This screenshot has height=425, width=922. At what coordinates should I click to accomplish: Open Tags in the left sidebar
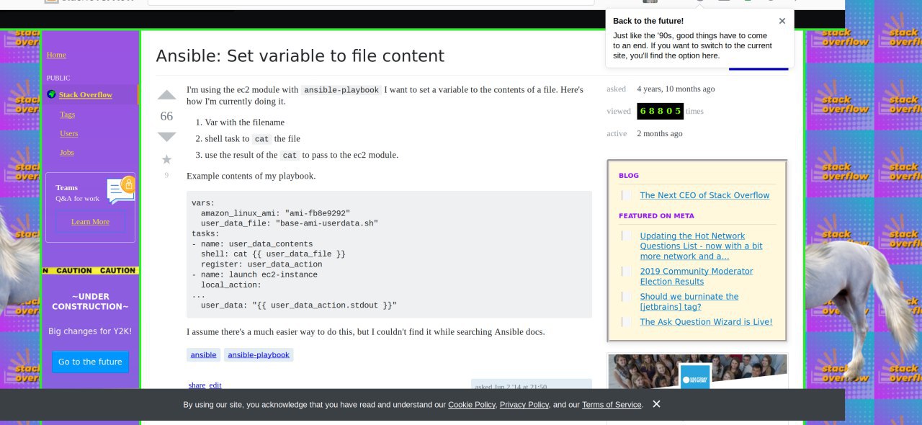point(68,114)
